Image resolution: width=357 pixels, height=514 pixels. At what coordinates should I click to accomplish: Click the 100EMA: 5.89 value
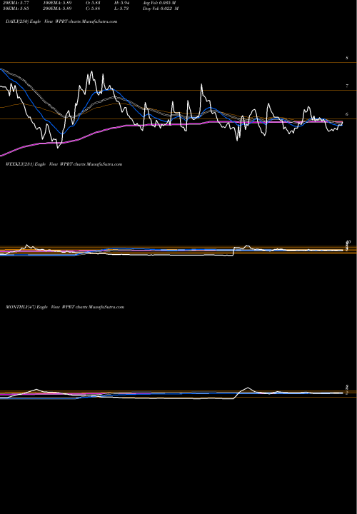57,3
